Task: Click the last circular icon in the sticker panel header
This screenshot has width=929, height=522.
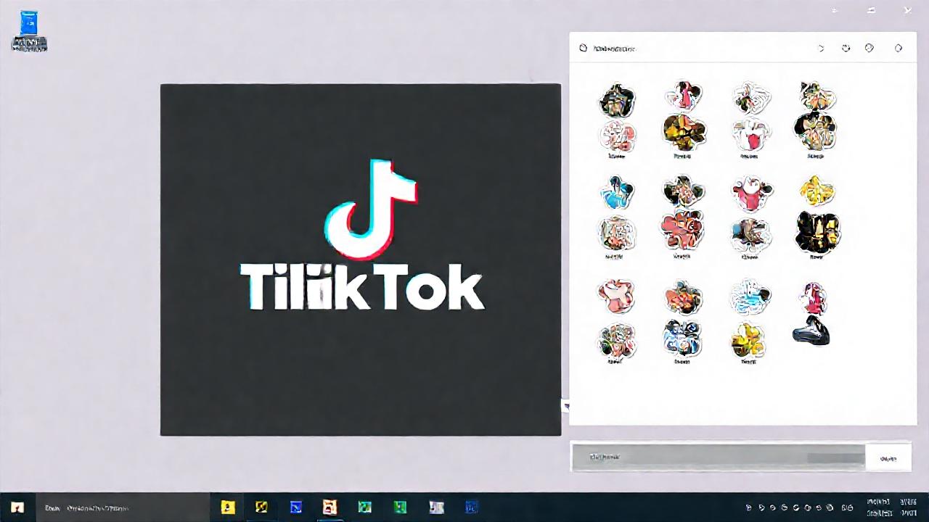Action: point(899,49)
